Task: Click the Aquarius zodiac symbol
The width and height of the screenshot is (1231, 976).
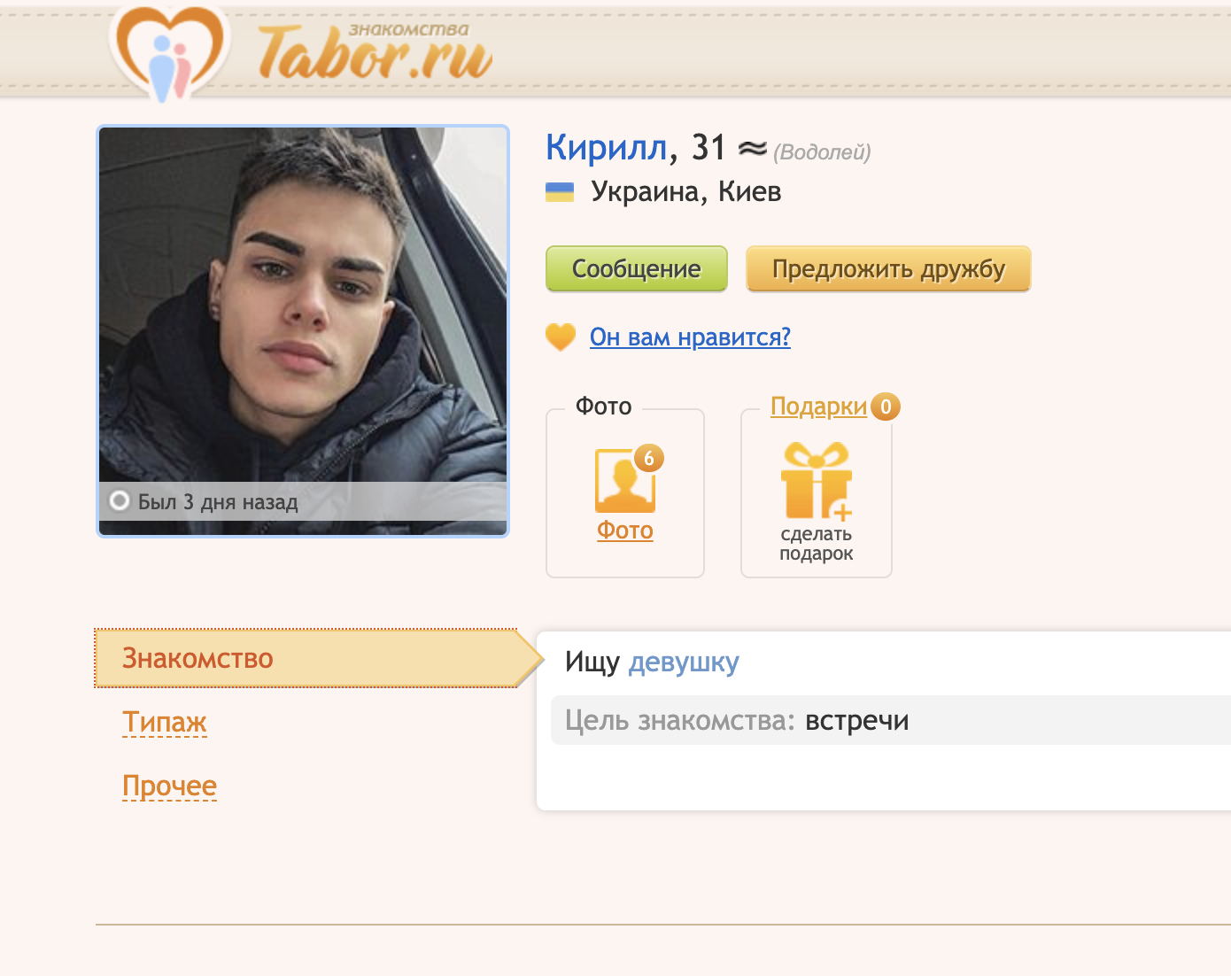Action: [x=753, y=149]
